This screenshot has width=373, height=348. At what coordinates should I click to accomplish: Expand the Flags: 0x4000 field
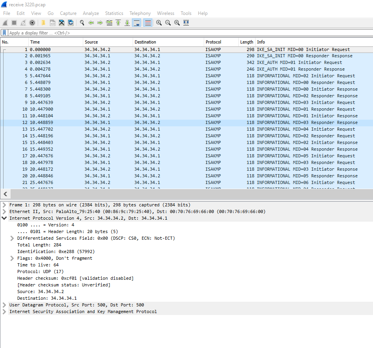(x=12, y=258)
